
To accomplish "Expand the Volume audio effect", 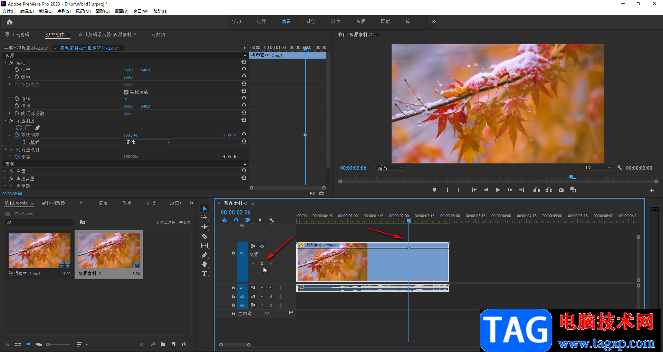I will pyautogui.click(x=5, y=171).
